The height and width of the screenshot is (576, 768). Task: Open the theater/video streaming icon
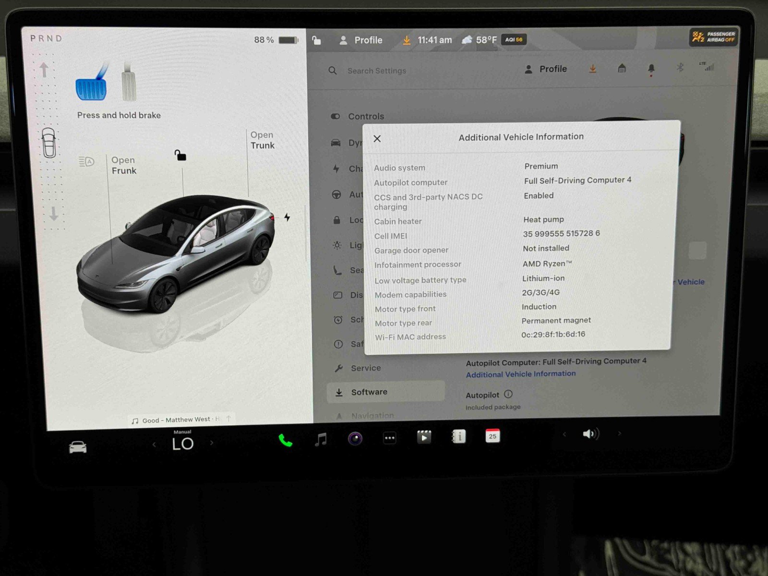(424, 437)
